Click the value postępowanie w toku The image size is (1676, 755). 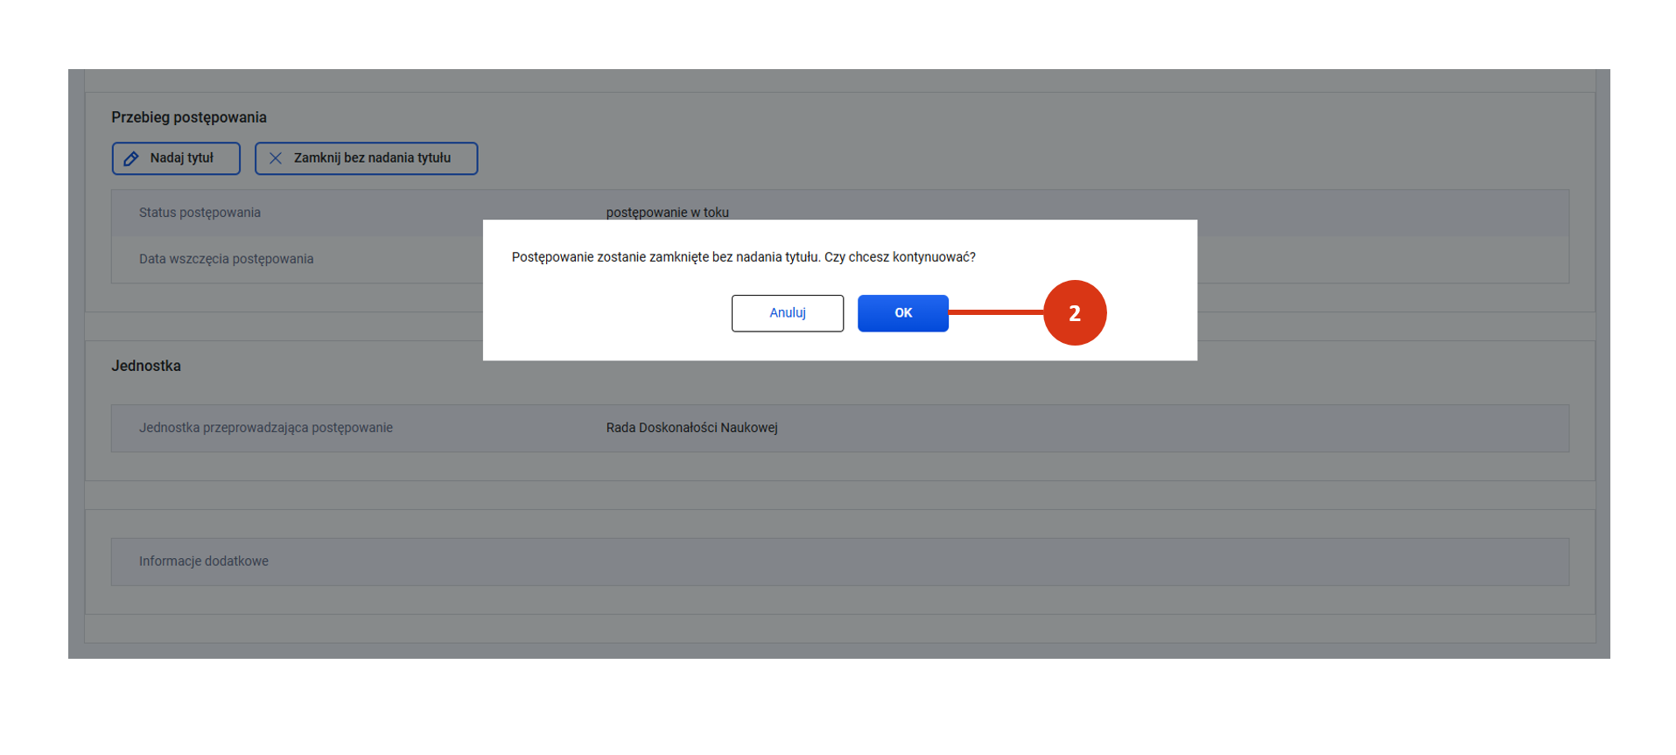pyautogui.click(x=667, y=212)
